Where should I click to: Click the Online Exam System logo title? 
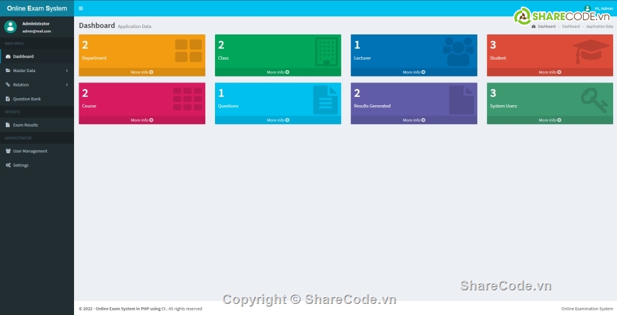point(37,8)
